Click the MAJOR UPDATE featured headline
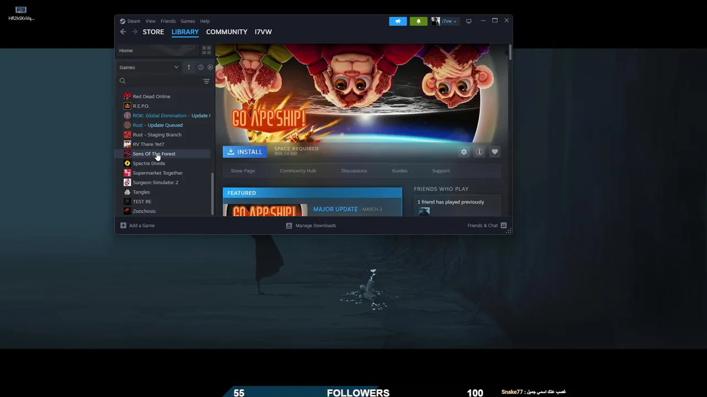 point(335,210)
